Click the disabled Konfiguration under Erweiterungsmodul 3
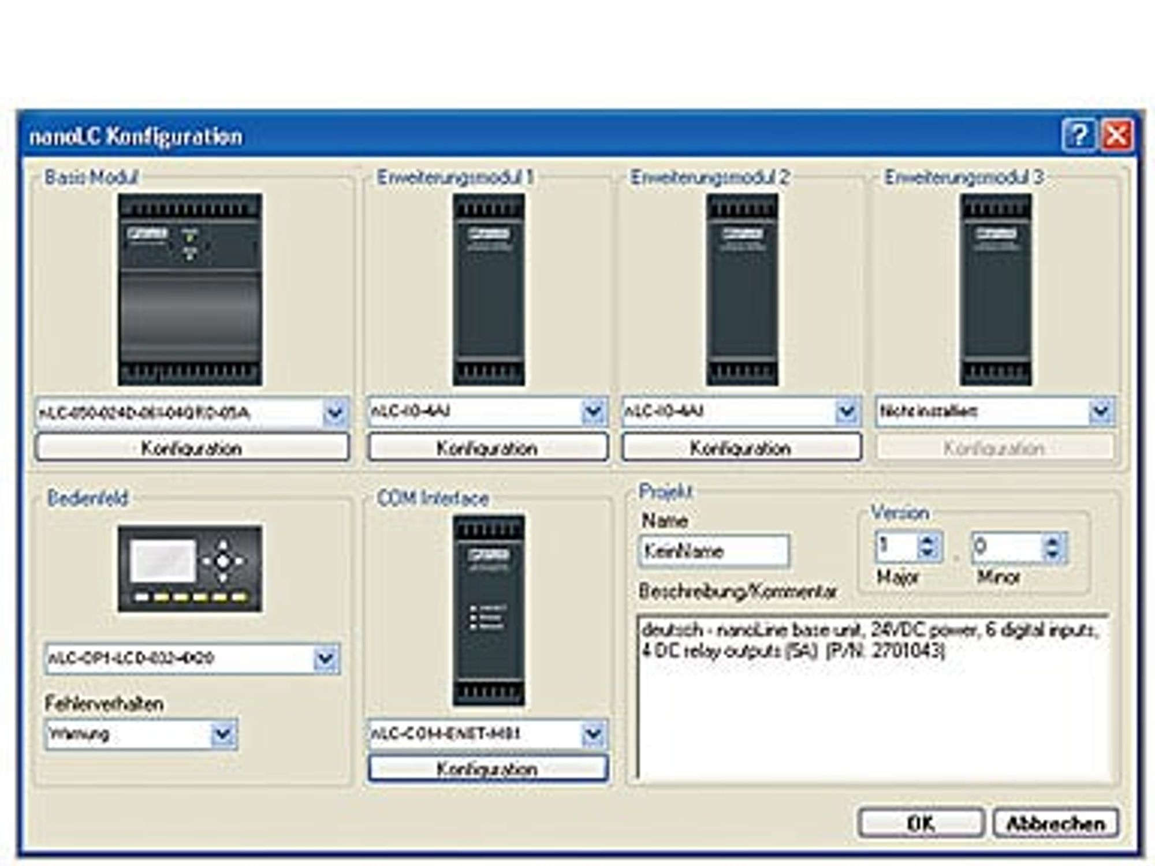1155x866 pixels. (995, 448)
